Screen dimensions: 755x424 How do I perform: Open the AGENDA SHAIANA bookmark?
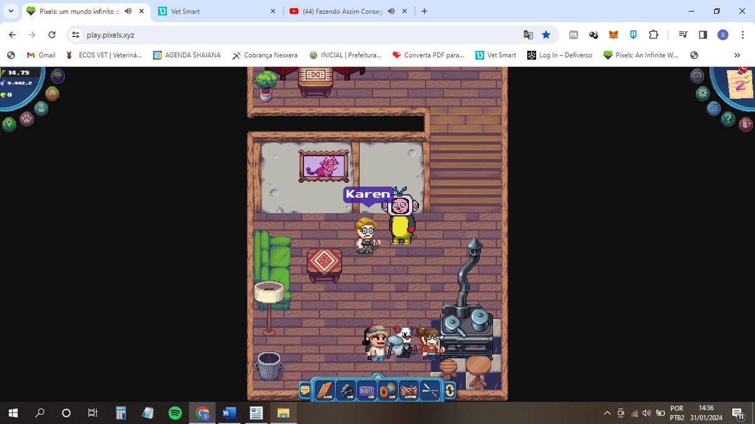(x=187, y=55)
